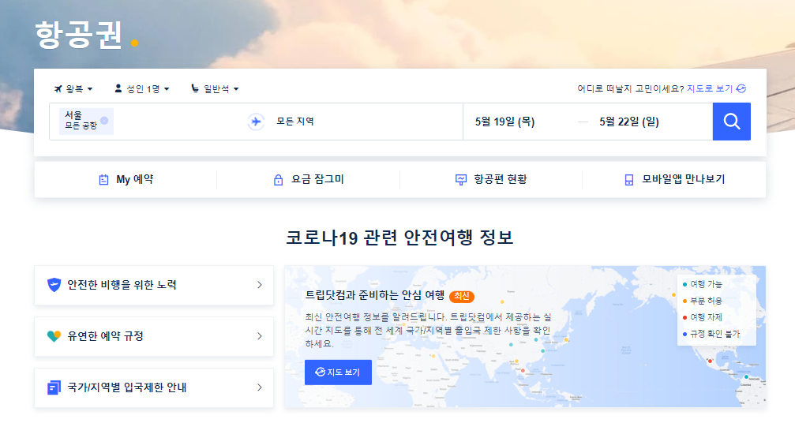Click the person icon beside 성인 1명

[118, 88]
